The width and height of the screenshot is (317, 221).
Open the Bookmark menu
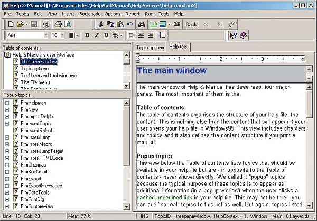tap(89, 14)
